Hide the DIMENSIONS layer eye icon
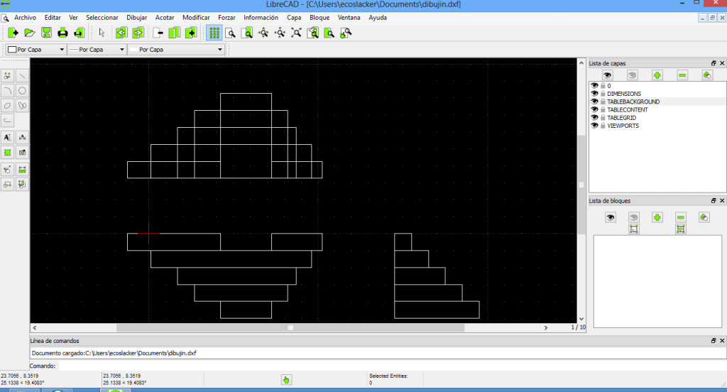Screen dimensions: 727x392 pyautogui.click(x=594, y=94)
